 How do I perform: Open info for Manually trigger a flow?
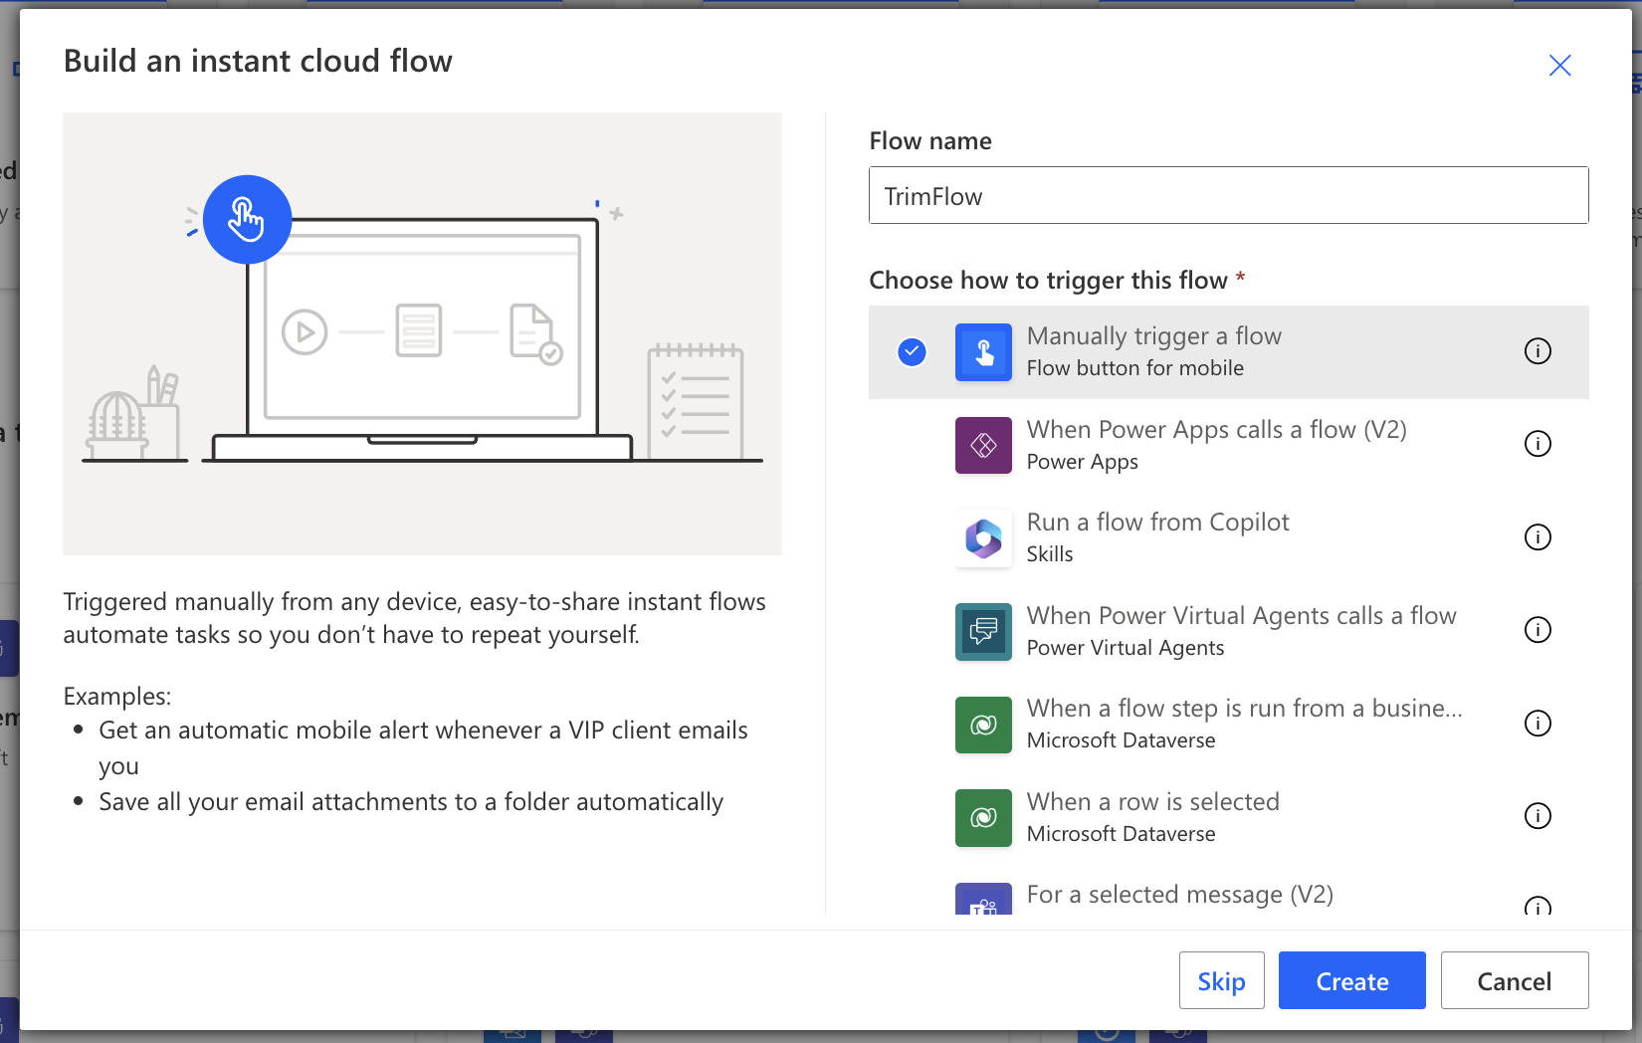tap(1538, 351)
